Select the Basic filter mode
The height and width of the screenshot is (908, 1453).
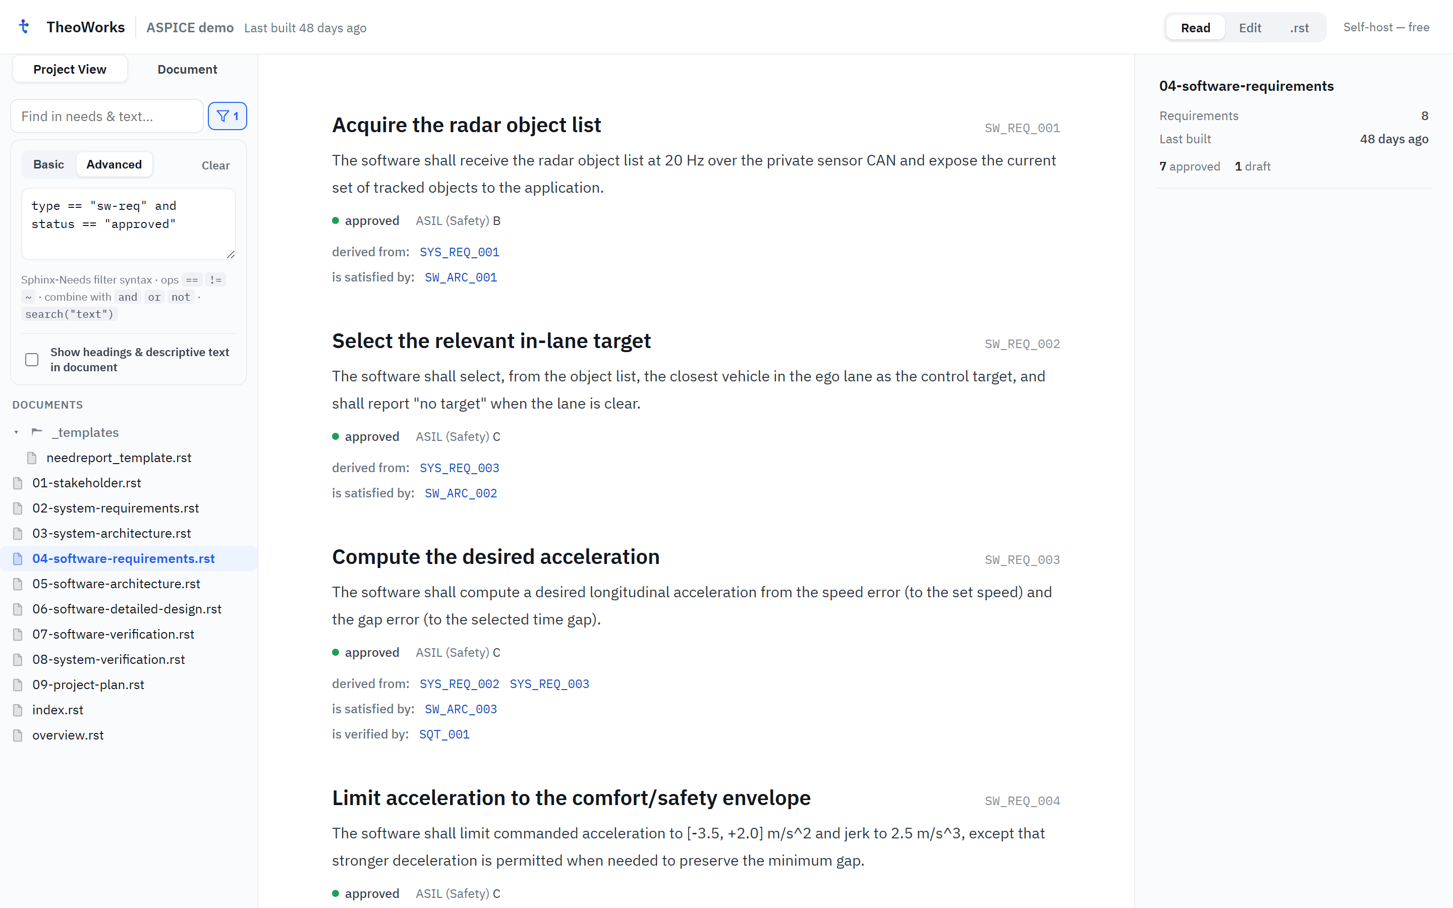(48, 164)
